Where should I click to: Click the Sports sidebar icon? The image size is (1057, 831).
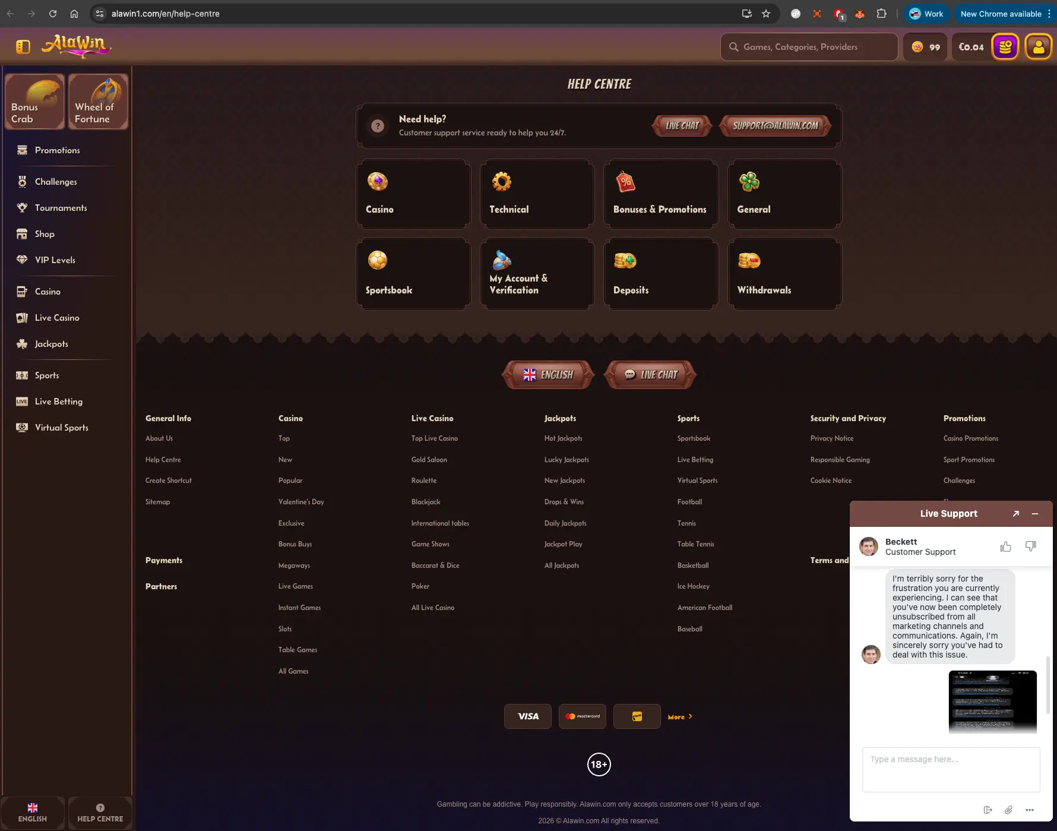pyautogui.click(x=22, y=375)
